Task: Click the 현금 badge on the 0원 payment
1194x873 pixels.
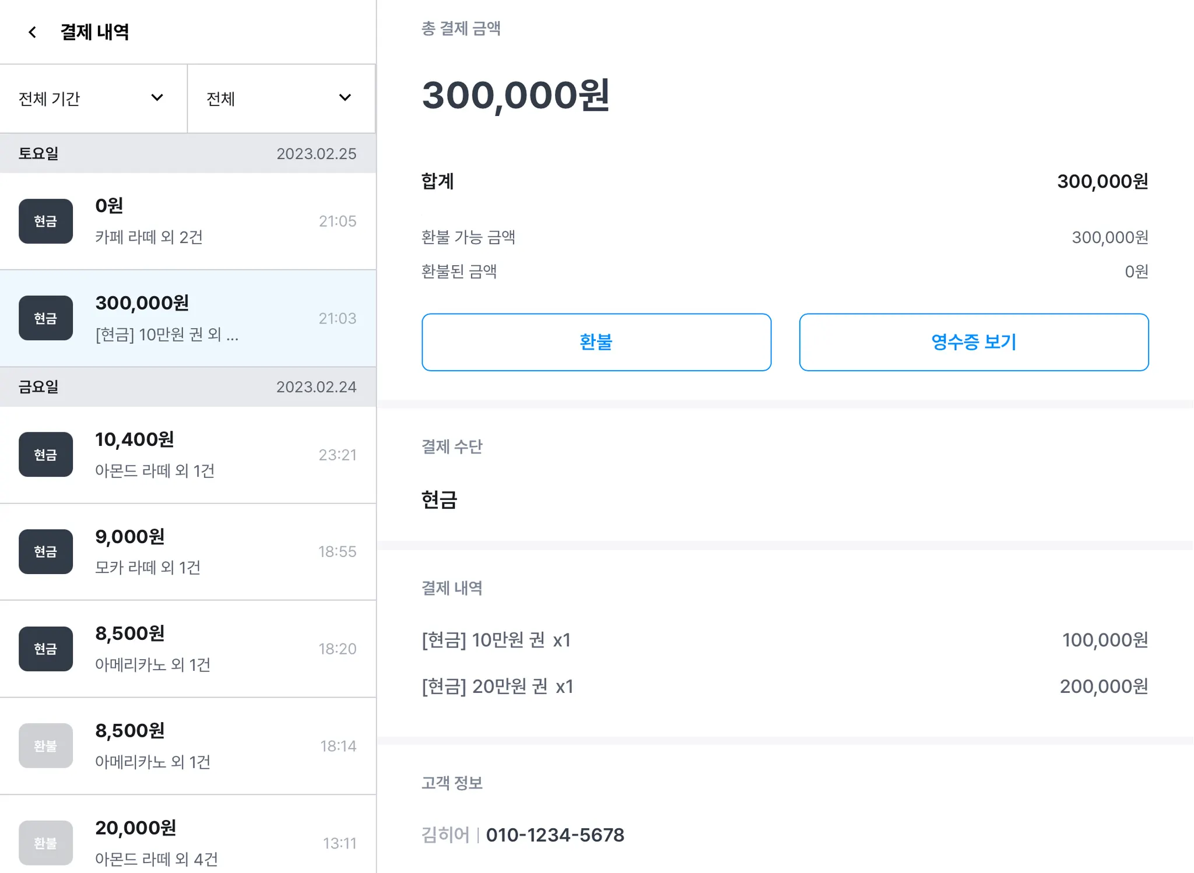Action: (45, 221)
